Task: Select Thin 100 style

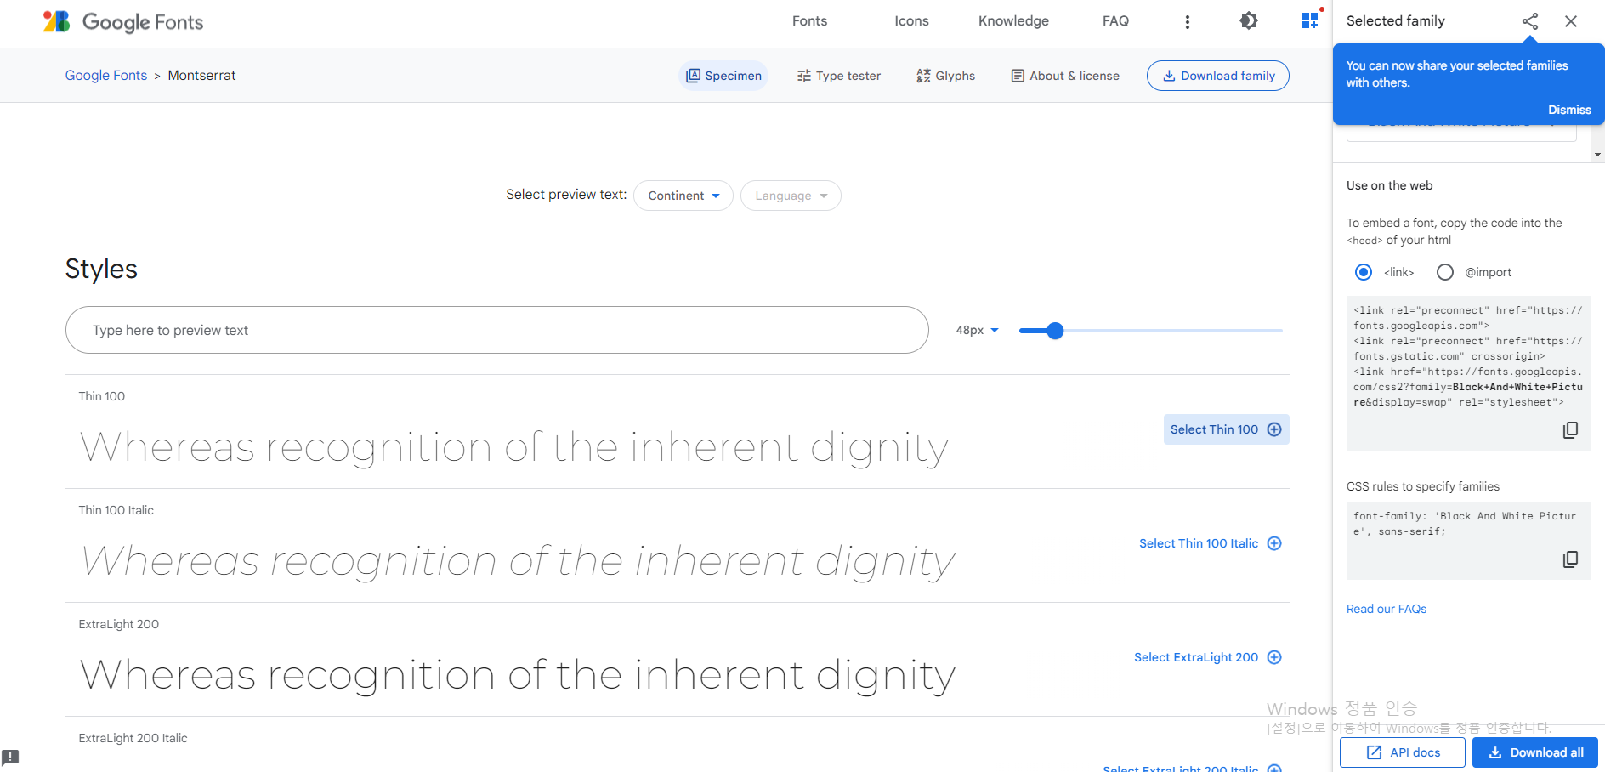Action: pos(1226,429)
